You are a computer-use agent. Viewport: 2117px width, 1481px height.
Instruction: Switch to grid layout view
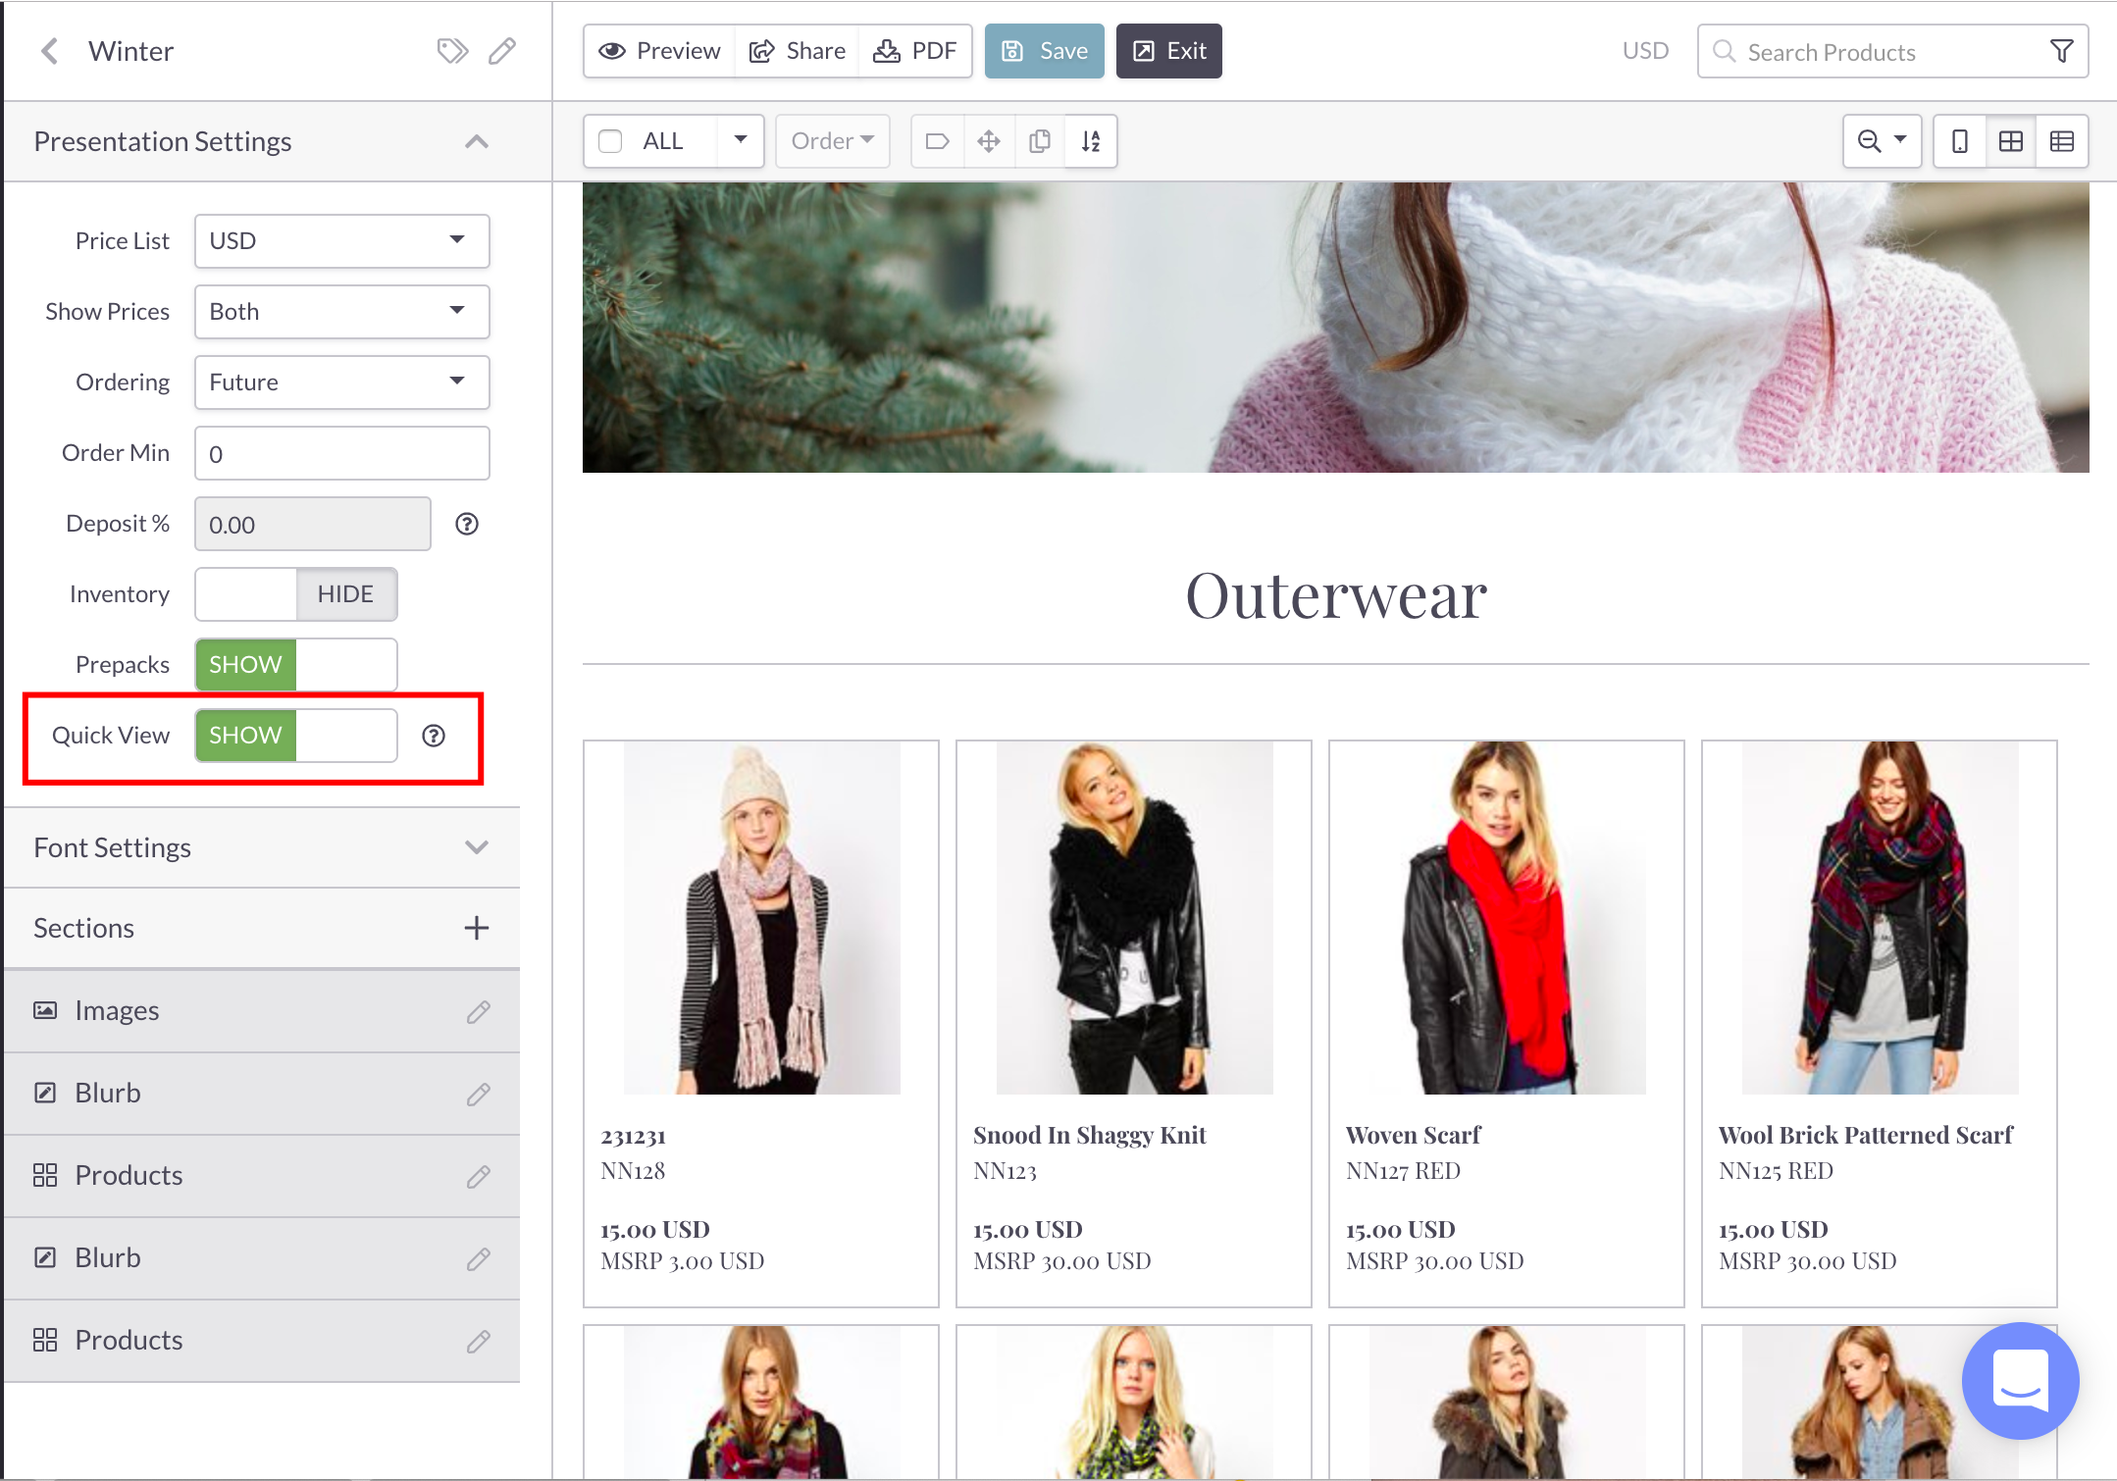(2011, 141)
